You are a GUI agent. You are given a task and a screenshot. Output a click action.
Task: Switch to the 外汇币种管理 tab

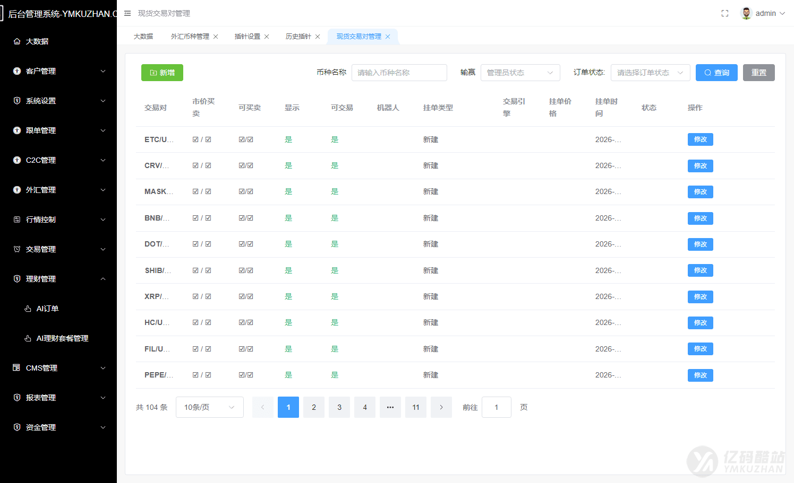tap(190, 37)
